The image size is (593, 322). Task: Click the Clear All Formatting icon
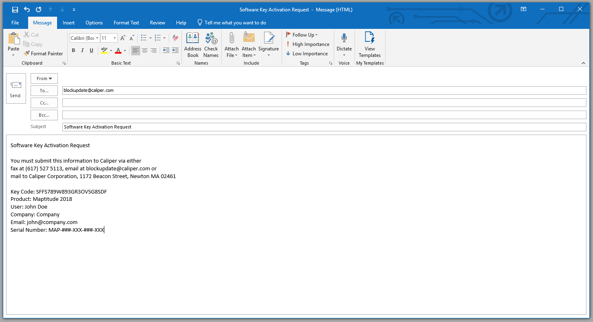176,38
